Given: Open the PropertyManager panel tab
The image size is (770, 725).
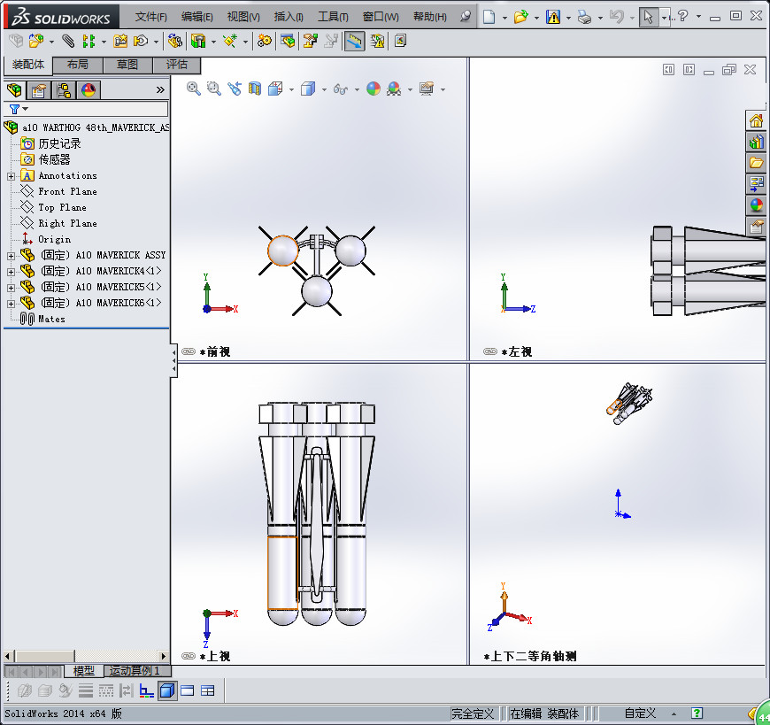Looking at the screenshot, I should click(39, 90).
